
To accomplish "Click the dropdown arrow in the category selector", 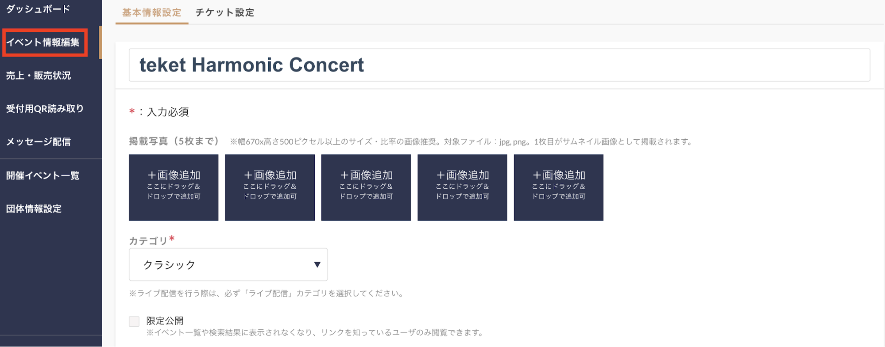I will [317, 264].
